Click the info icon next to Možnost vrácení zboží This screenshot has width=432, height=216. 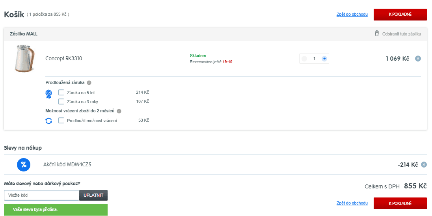[119, 111]
